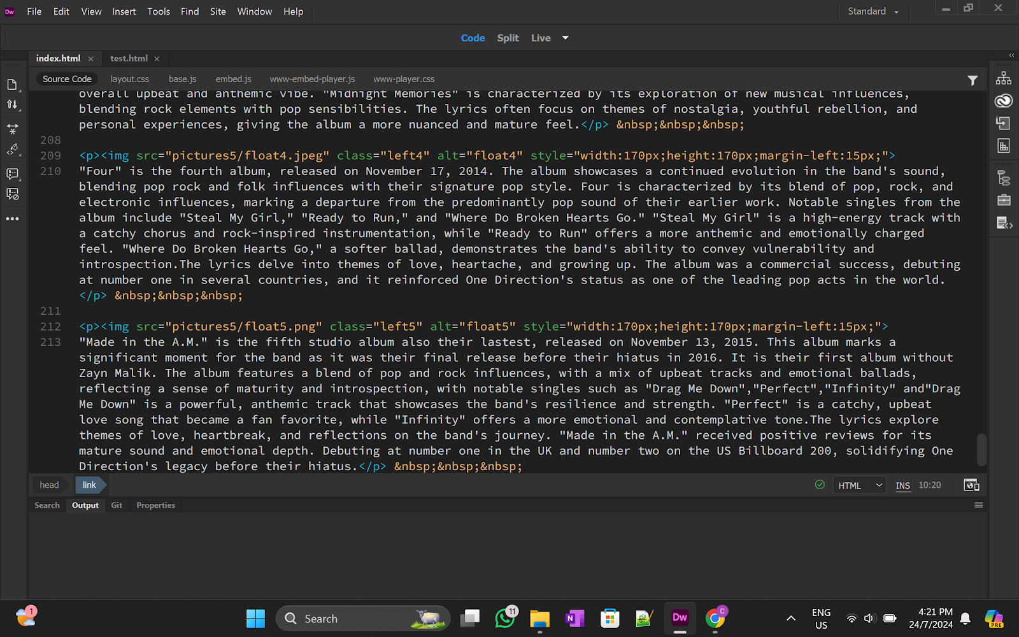1019x637 pixels.
Task: Open the Tools menu
Action: [x=159, y=11]
